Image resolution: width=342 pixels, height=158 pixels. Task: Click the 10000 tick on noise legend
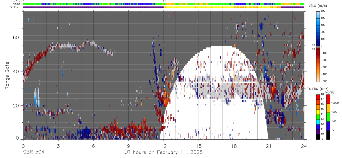click(x=335, y=103)
